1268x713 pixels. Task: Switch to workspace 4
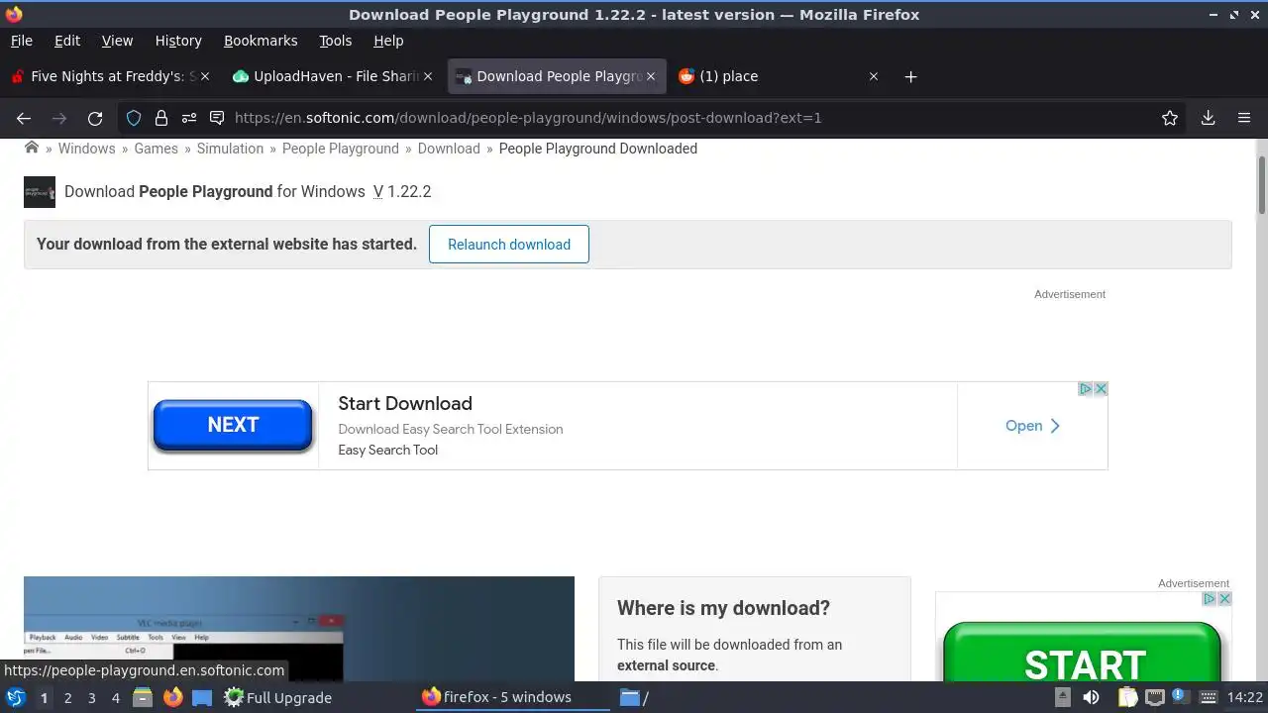tap(115, 698)
